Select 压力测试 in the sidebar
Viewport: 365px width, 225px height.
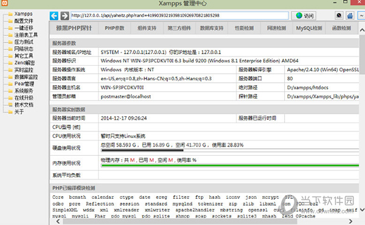point(24,42)
